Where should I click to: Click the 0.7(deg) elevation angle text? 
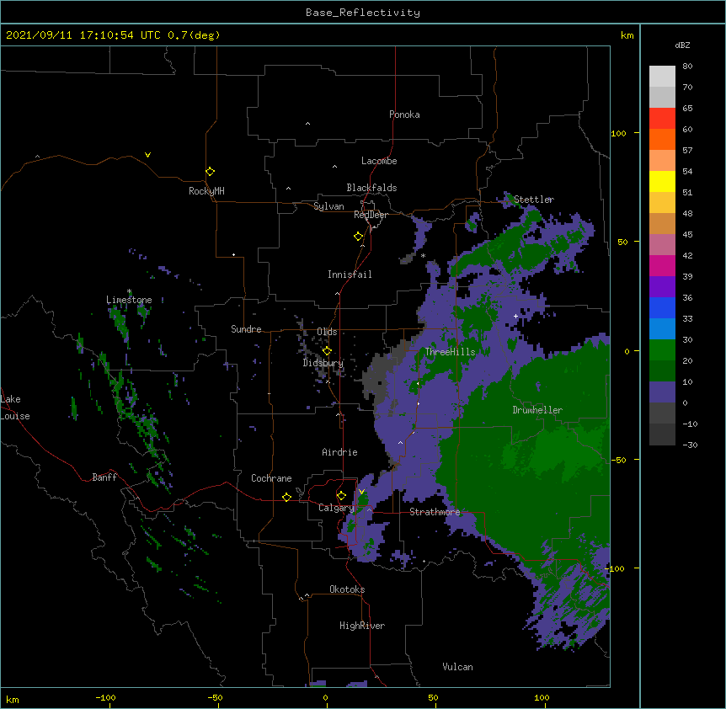click(x=194, y=35)
